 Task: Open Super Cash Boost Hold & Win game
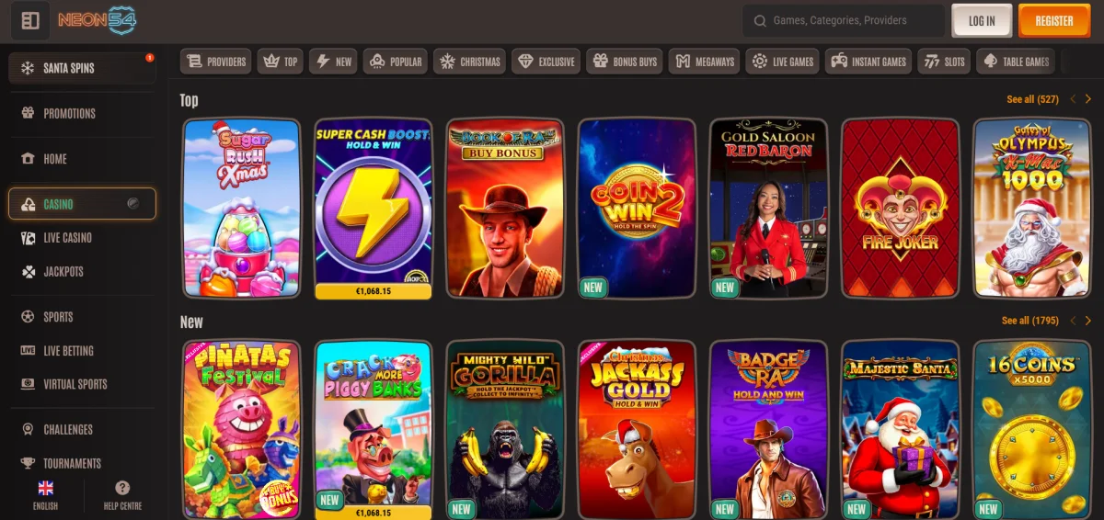[x=374, y=209]
